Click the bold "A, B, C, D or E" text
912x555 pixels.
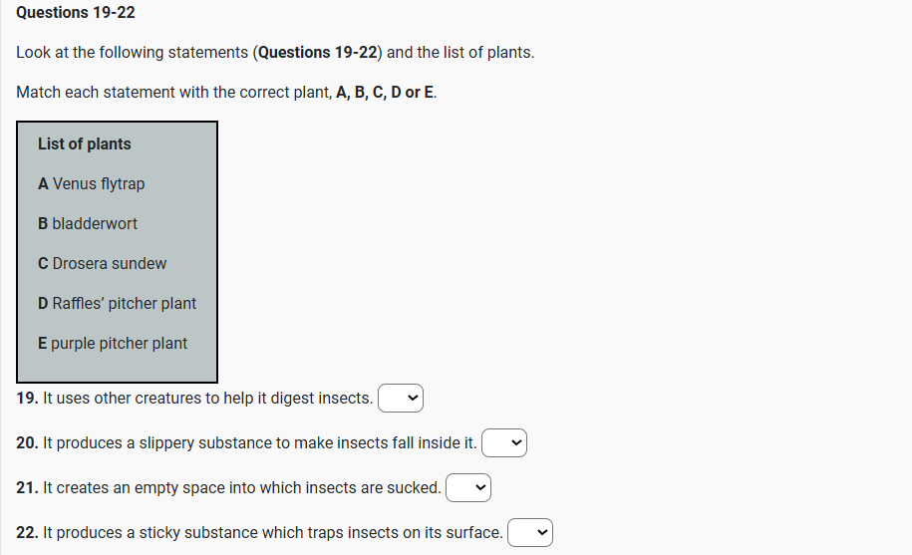click(386, 93)
